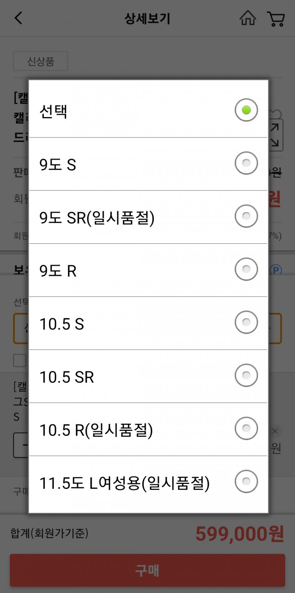This screenshot has height=593, width=295.
Task: Open the gold-bordered option dropdown behind the popup
Action: 275,328
